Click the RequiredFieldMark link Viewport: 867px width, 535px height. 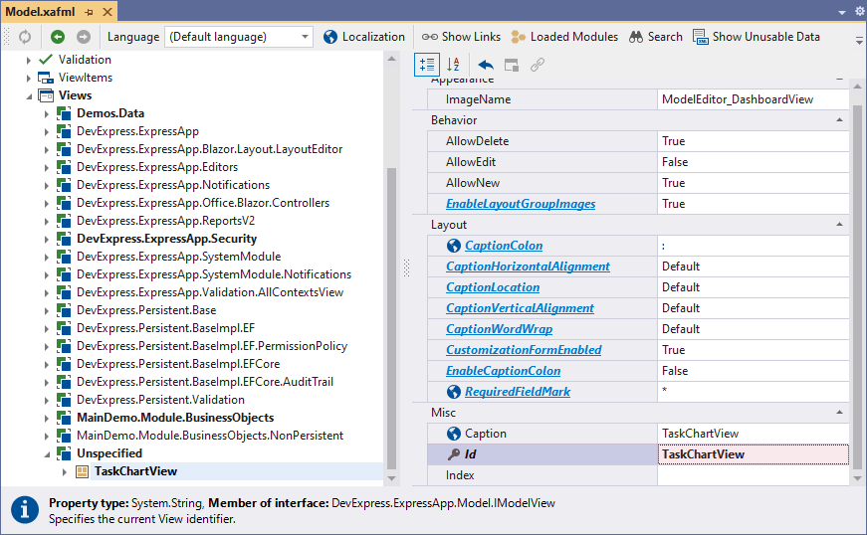[518, 392]
